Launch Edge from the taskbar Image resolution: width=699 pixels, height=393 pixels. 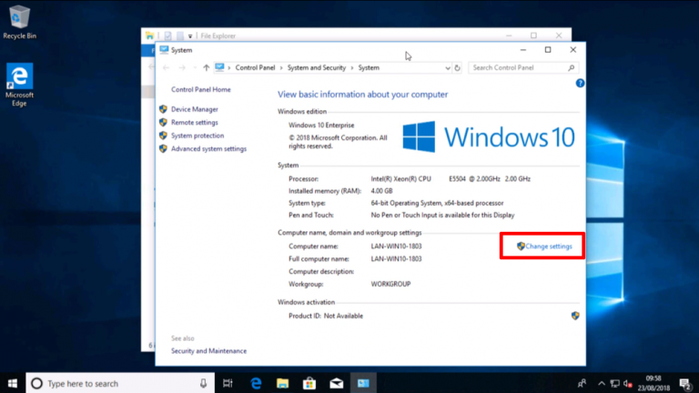256,383
